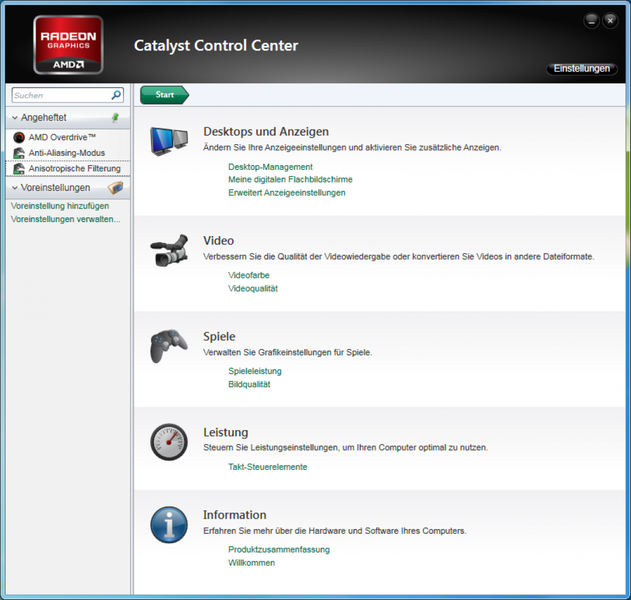Screen dimensions: 631x600
Task: Click the green pin icon beside Angeheftet
Action: click(115, 118)
